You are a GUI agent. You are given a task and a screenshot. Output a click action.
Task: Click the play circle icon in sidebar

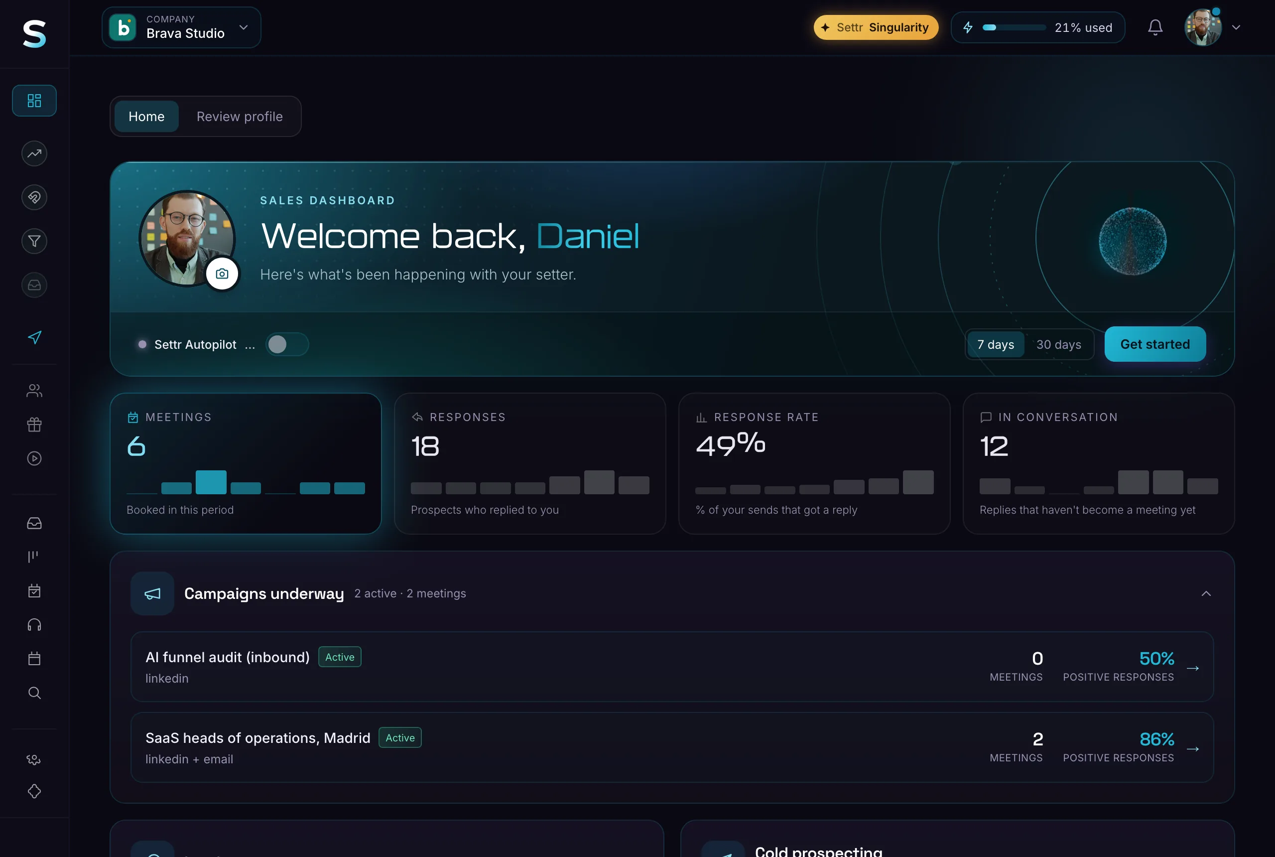coord(34,458)
